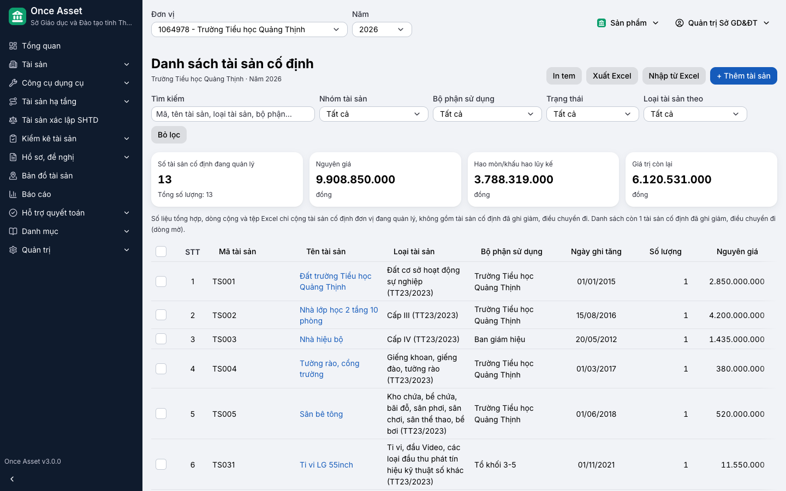This screenshot has height=491, width=786.
Task: Open the Nhóm tài sản filter dropdown
Action: [374, 114]
